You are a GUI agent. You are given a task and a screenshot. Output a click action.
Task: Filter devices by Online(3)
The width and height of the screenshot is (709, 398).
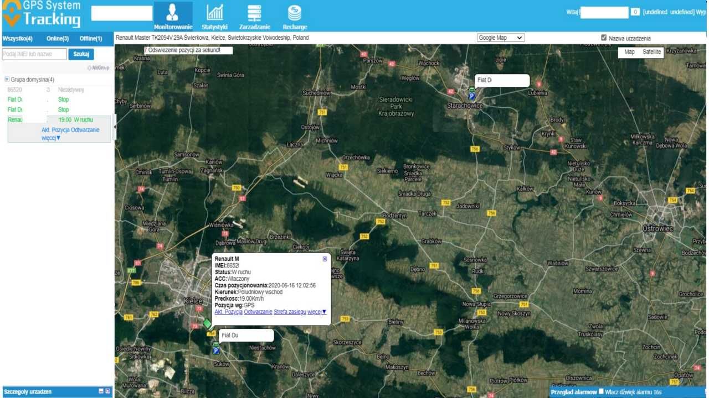click(x=58, y=39)
